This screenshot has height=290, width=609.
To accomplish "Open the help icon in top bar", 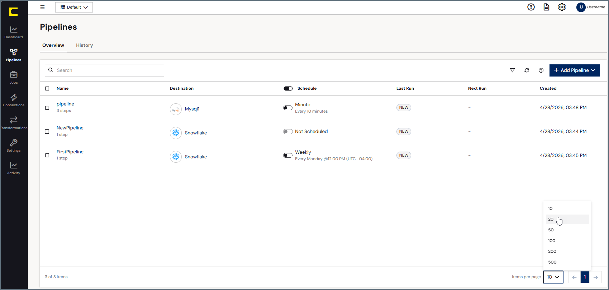I will (531, 7).
